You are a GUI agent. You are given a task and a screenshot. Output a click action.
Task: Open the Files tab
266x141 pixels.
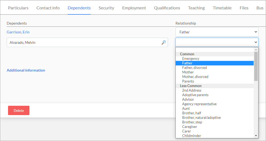coord(244,8)
